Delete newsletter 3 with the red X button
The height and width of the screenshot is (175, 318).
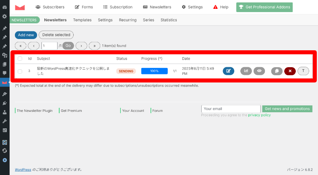tap(290, 71)
